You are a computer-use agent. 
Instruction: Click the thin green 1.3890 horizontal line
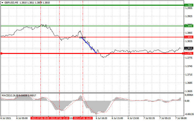92,26
